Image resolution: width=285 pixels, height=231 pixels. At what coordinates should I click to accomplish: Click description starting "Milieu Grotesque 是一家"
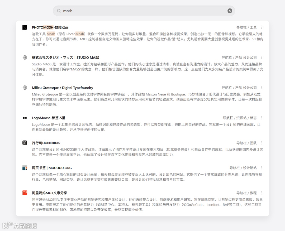(x=147, y=99)
